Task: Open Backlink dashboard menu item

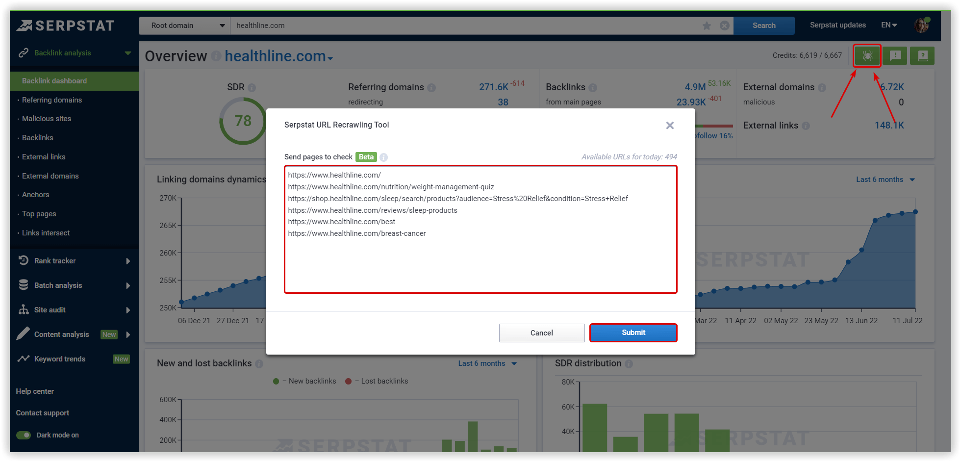Action: tap(74, 81)
